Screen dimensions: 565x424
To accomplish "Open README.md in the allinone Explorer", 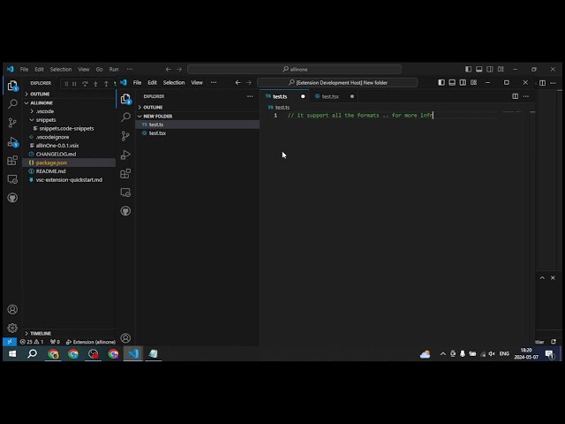I will point(69,171).
